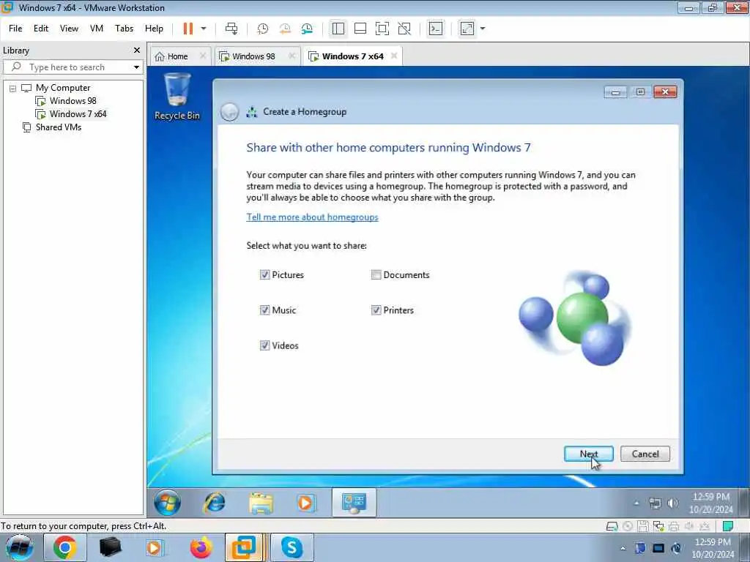Close the Library panel
Image resolution: width=750 pixels, height=562 pixels.
click(x=137, y=50)
